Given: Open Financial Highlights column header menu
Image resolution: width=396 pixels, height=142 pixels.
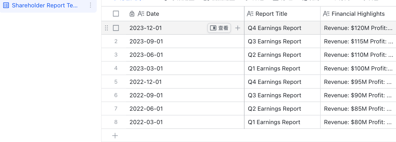Looking at the screenshot, I should click(358, 14).
